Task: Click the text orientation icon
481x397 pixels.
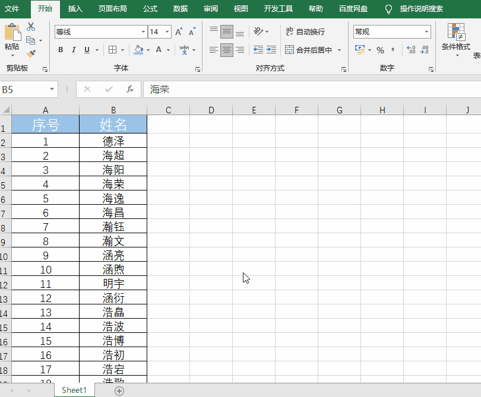Action: point(258,31)
